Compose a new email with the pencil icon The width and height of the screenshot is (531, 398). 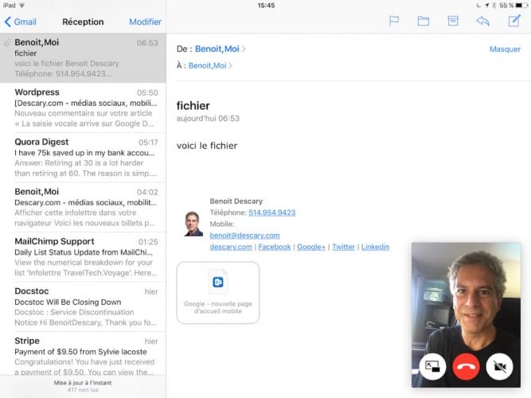click(514, 21)
